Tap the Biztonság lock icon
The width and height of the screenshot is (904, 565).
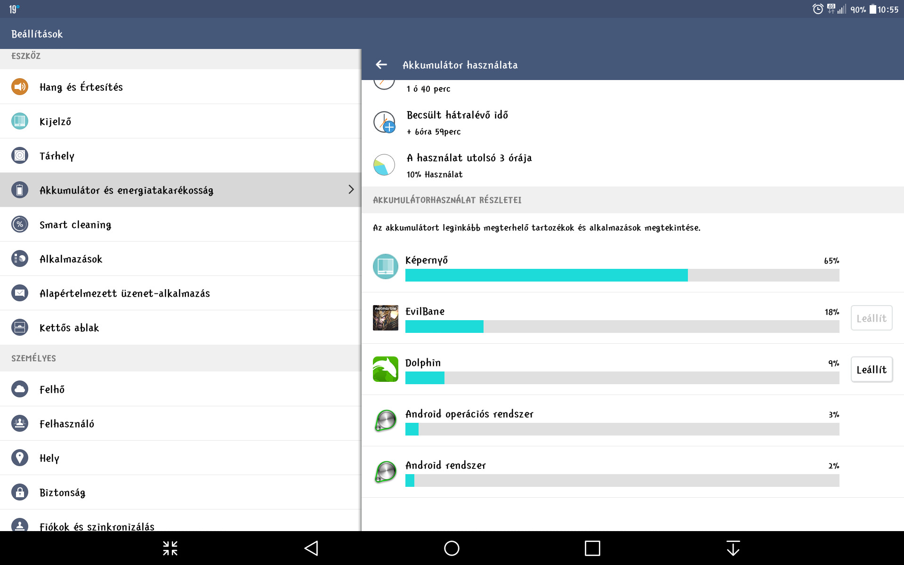coord(20,492)
